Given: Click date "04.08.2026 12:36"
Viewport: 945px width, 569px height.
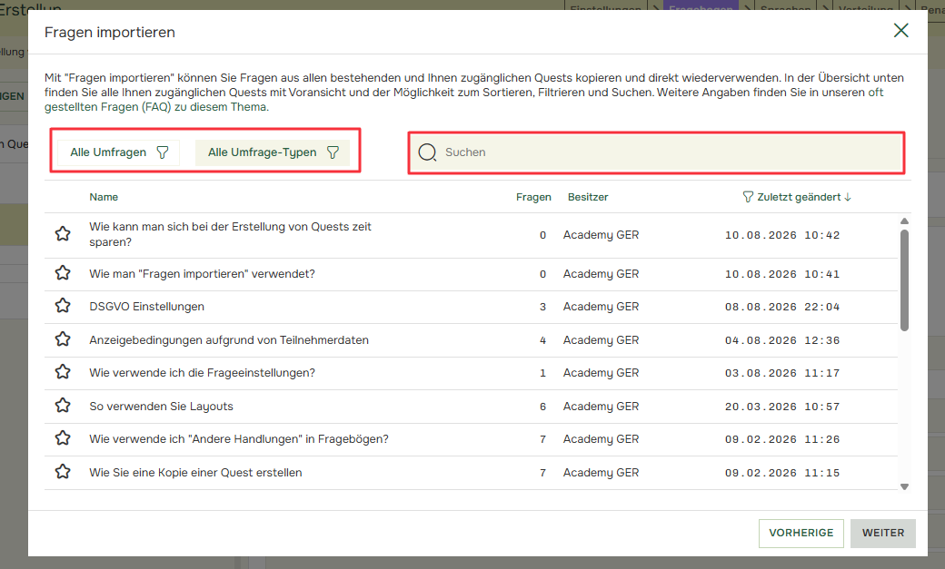Looking at the screenshot, I should 781,340.
